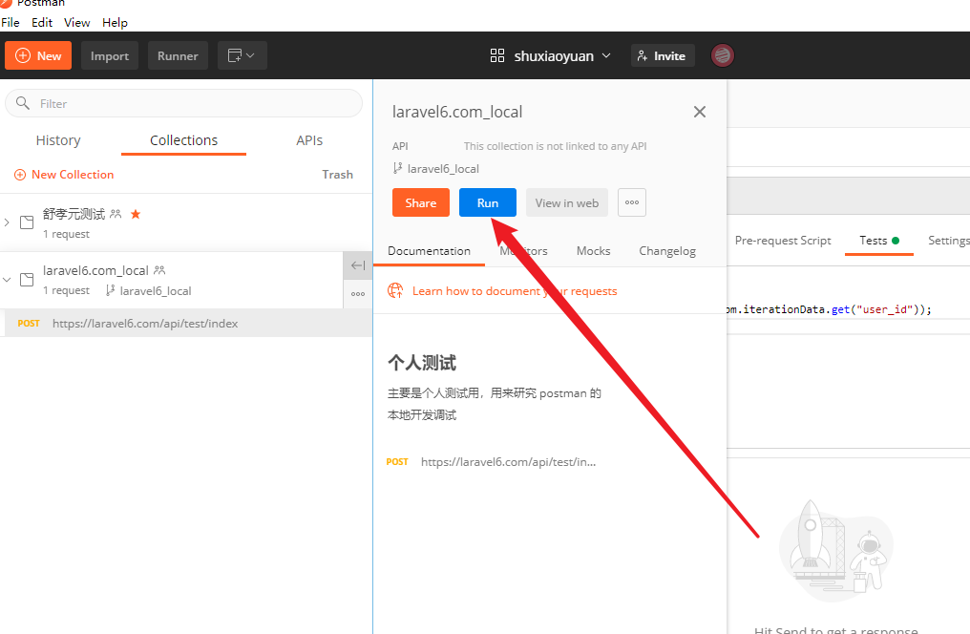Image resolution: width=970 pixels, height=634 pixels.
Task: Share the laravel6.com_local collection
Action: [421, 202]
